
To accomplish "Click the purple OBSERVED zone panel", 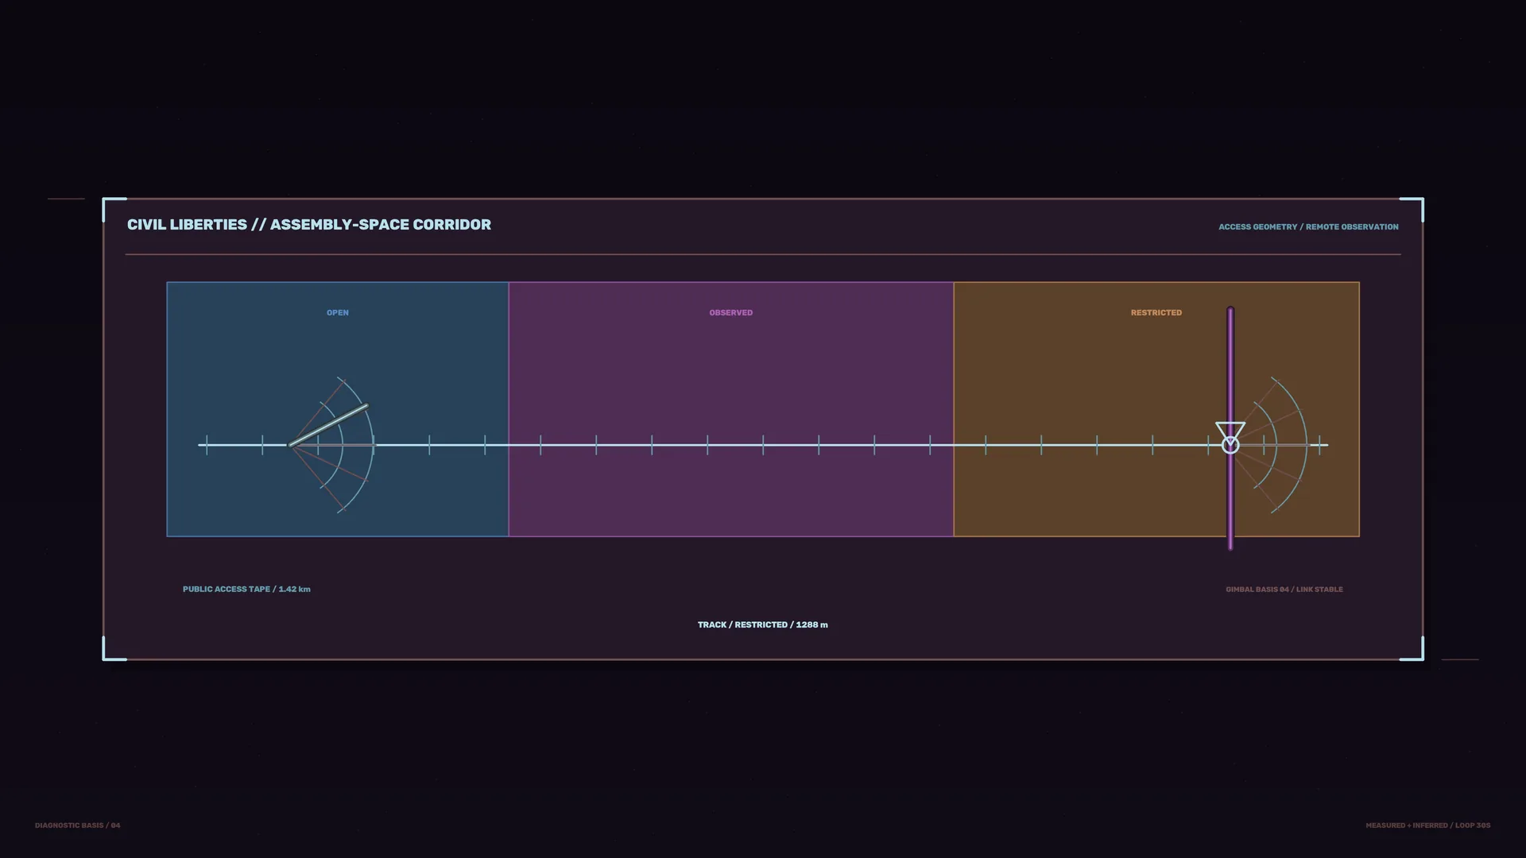I will coord(731,409).
